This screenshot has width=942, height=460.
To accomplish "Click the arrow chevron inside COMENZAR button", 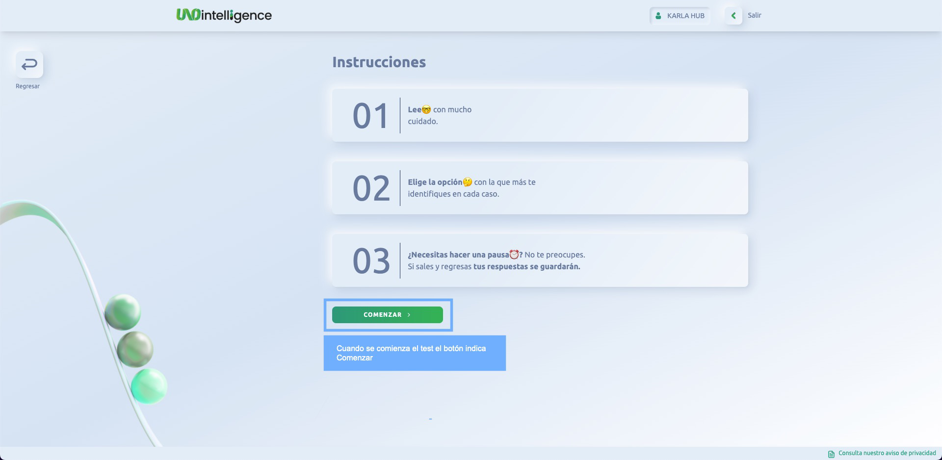I will click(409, 315).
